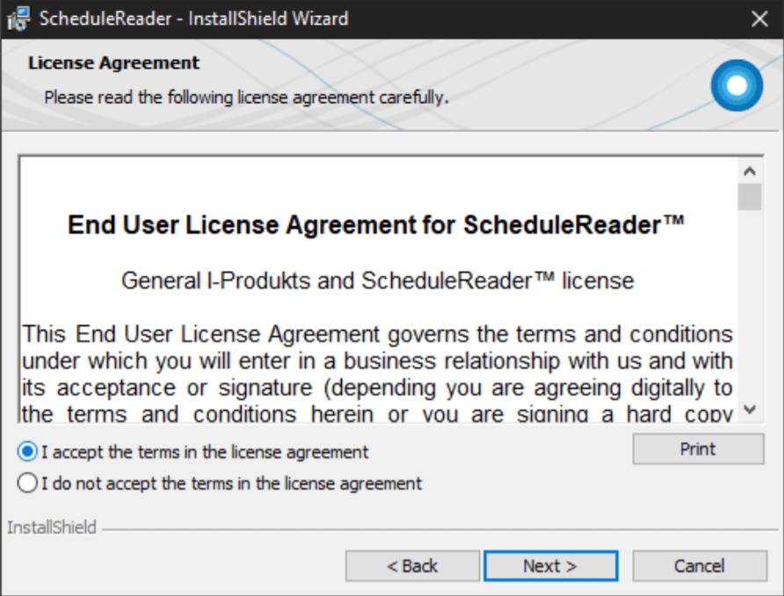Click the 'InstallShield' label

pos(52,527)
